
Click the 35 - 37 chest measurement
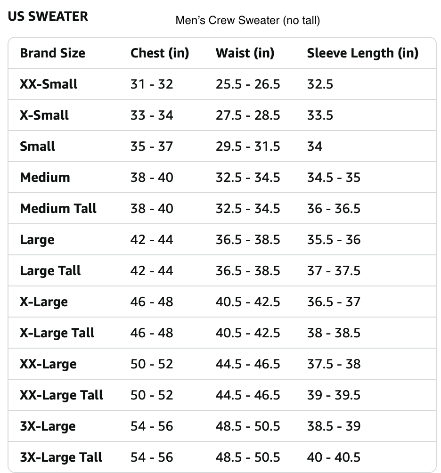pyautogui.click(x=152, y=147)
